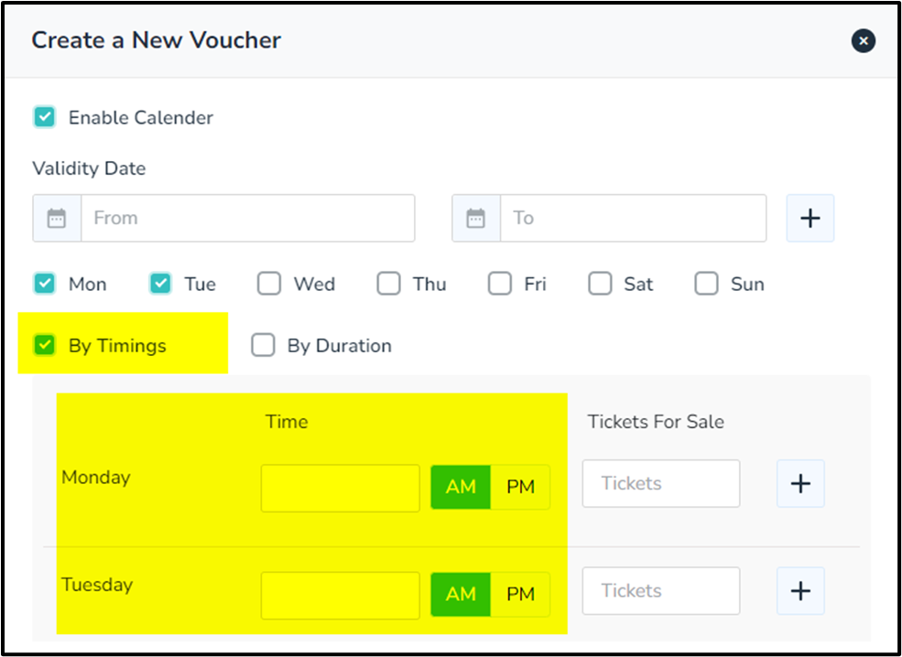Click the calendar icon beside From field
902x657 pixels.
point(57,218)
